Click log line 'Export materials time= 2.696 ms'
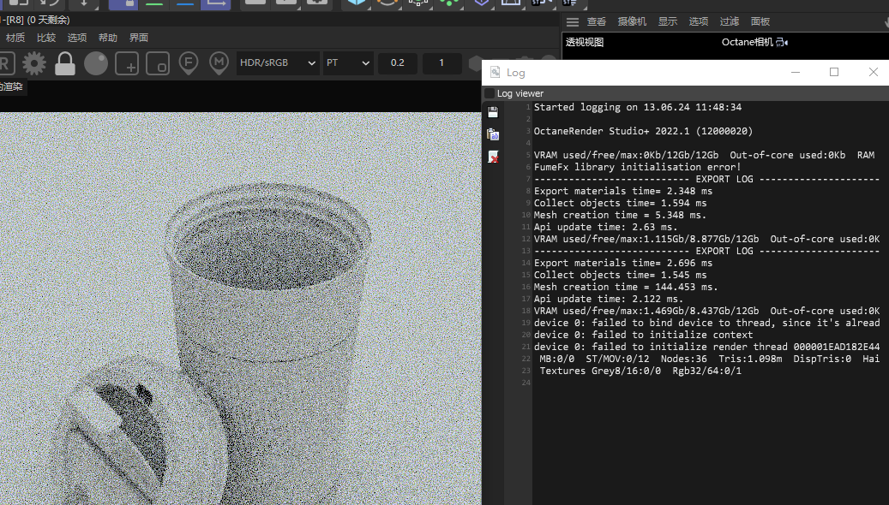 [x=622, y=263]
